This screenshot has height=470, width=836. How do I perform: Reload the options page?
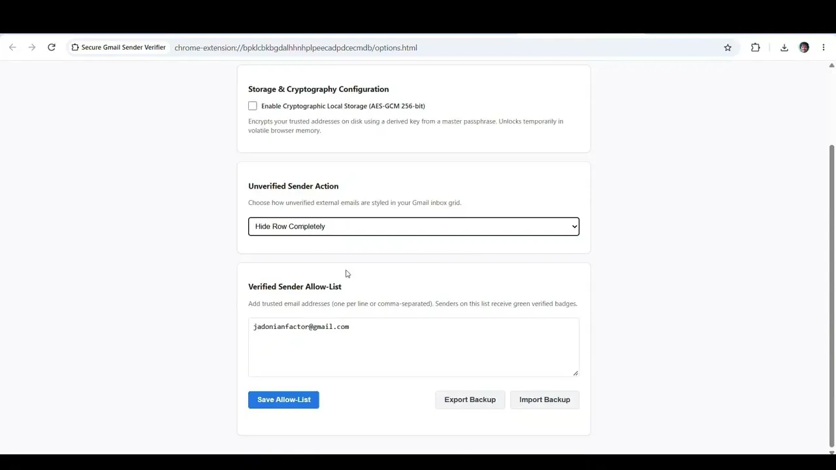tap(52, 48)
